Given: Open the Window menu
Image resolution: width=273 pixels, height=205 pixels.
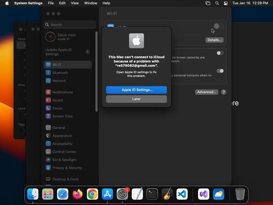Looking at the screenshot, I should pyautogui.click(x=91, y=3).
